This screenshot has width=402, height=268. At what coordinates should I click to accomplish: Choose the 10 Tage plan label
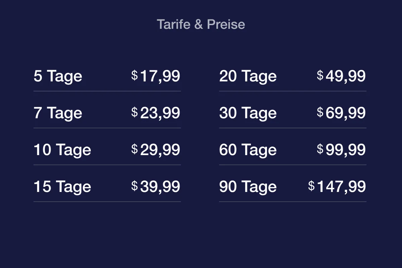click(x=62, y=150)
